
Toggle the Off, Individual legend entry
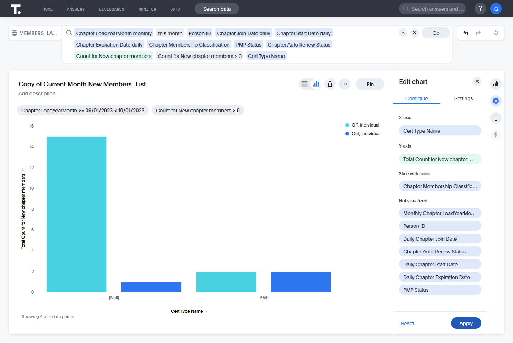point(362,125)
